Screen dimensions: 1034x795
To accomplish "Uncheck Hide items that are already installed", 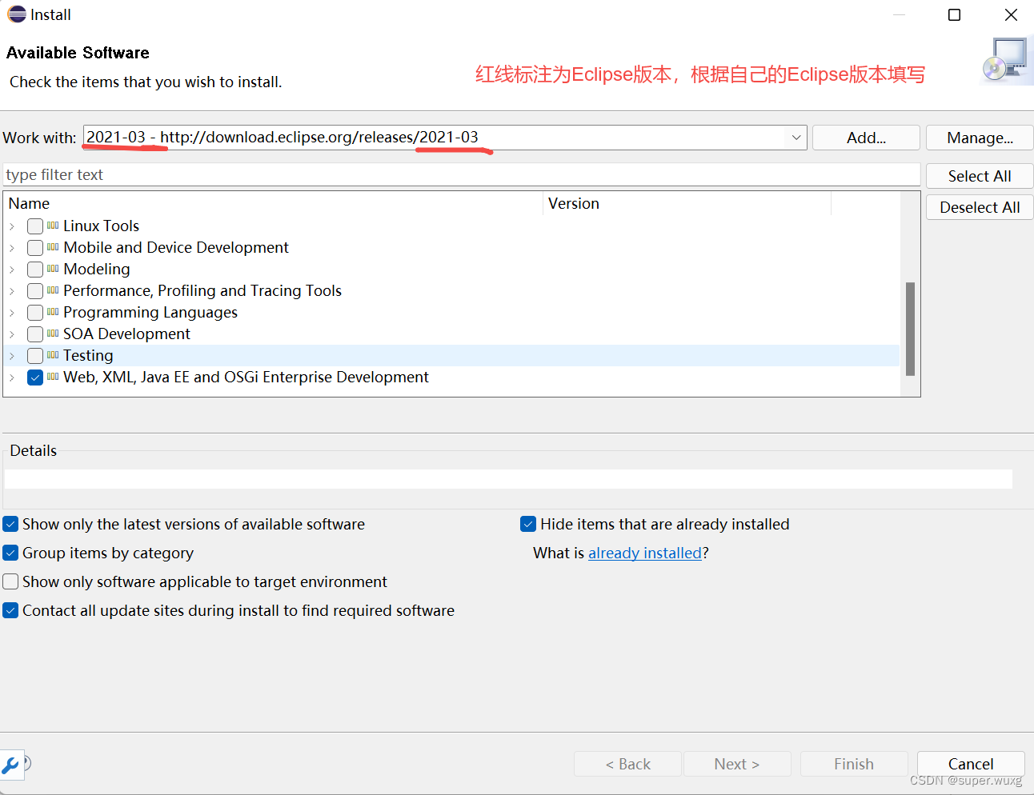I will [x=528, y=524].
